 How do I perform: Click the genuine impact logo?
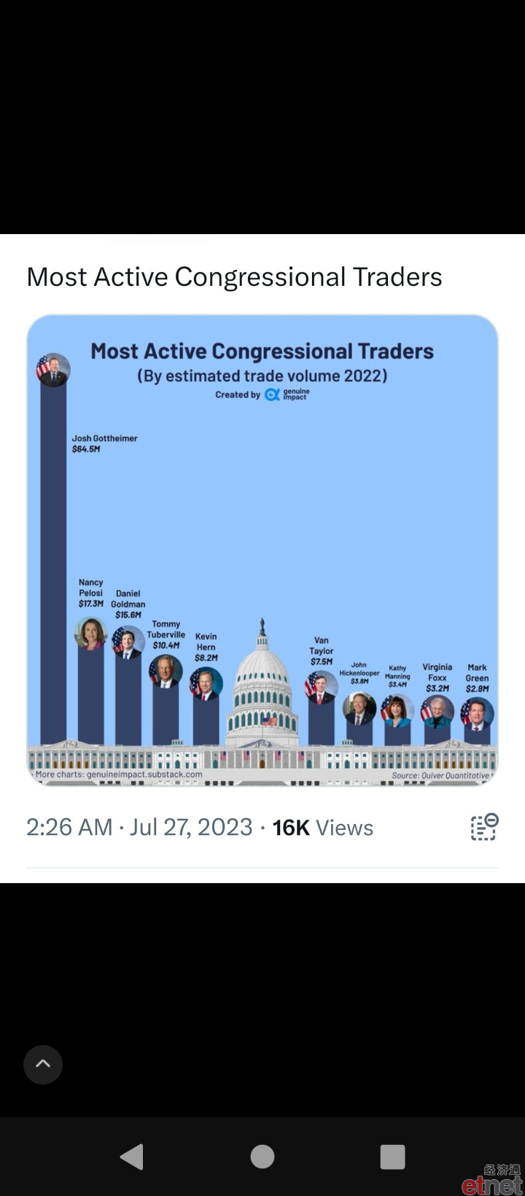click(x=287, y=395)
